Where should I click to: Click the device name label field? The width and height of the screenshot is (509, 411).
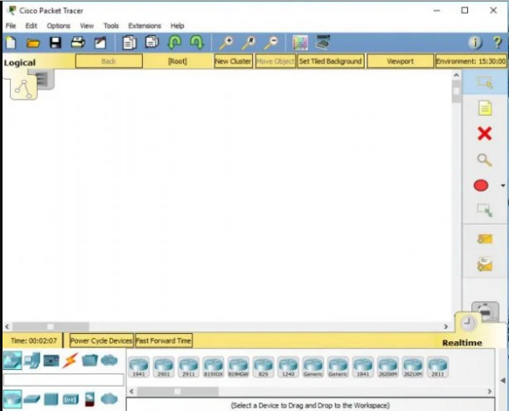coord(64,380)
